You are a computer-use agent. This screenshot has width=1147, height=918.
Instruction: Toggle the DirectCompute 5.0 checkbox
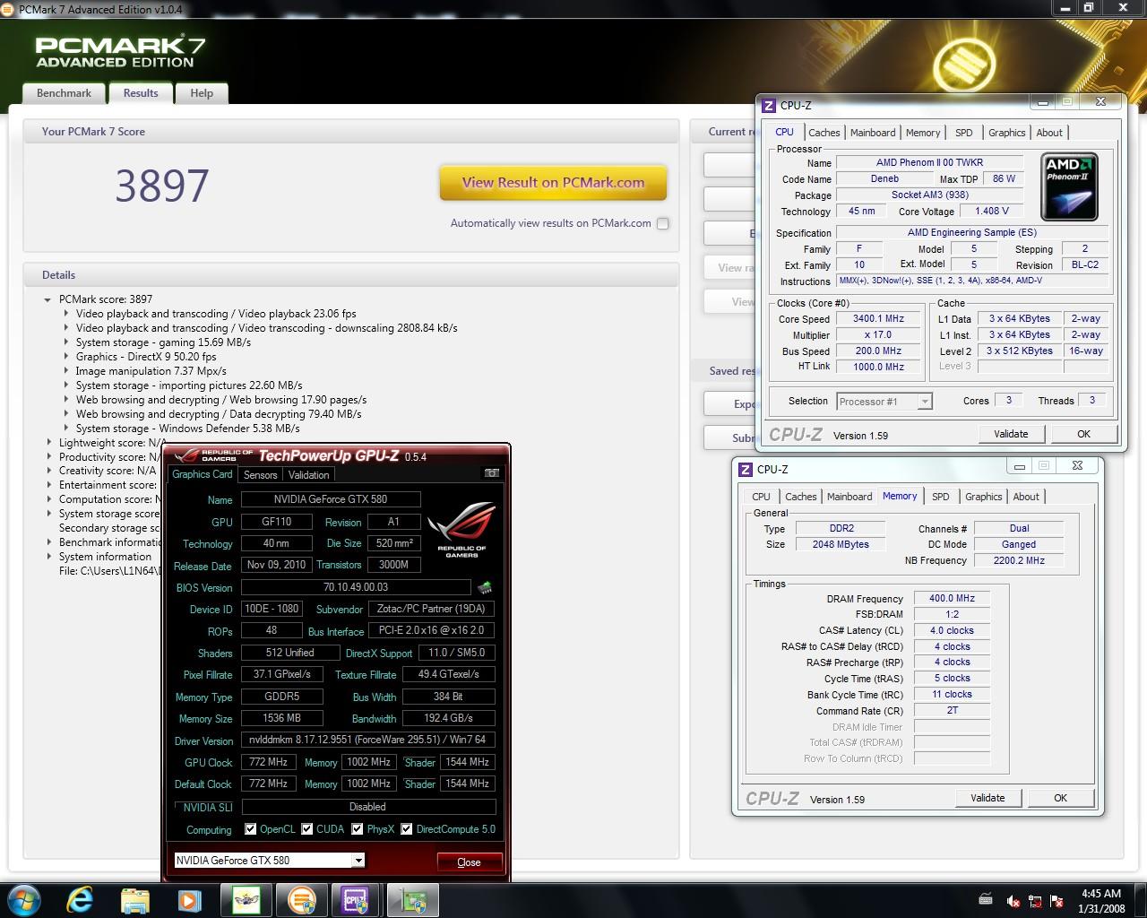coord(407,829)
